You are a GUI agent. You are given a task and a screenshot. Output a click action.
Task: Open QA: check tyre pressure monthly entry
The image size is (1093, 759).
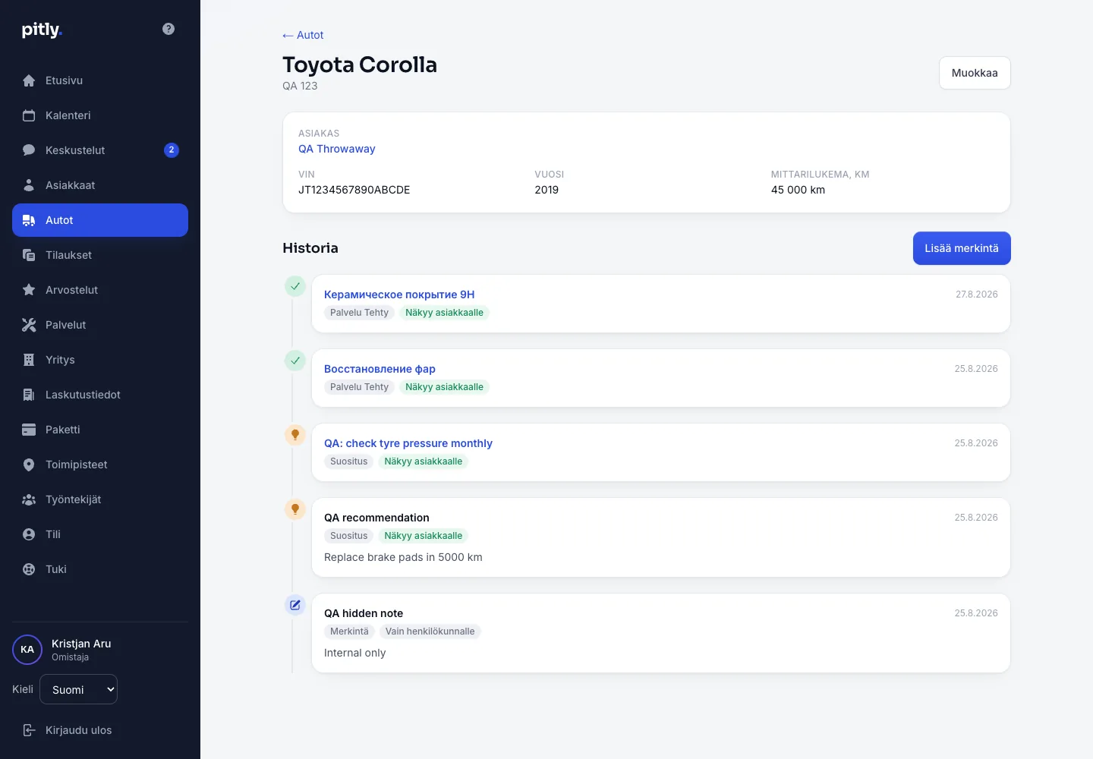point(408,443)
